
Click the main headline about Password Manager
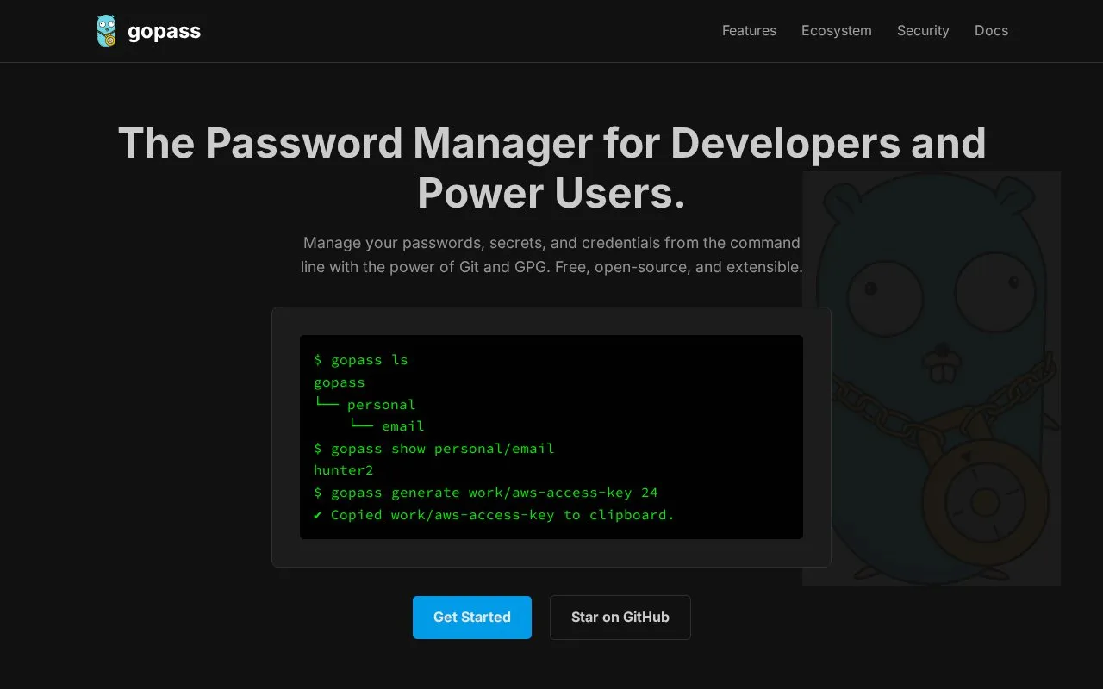tap(551, 167)
